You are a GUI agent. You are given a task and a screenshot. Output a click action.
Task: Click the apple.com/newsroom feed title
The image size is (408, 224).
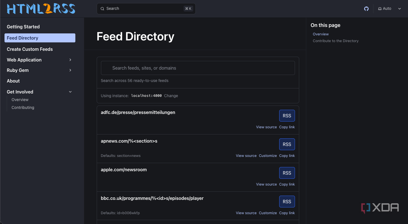(x=124, y=170)
